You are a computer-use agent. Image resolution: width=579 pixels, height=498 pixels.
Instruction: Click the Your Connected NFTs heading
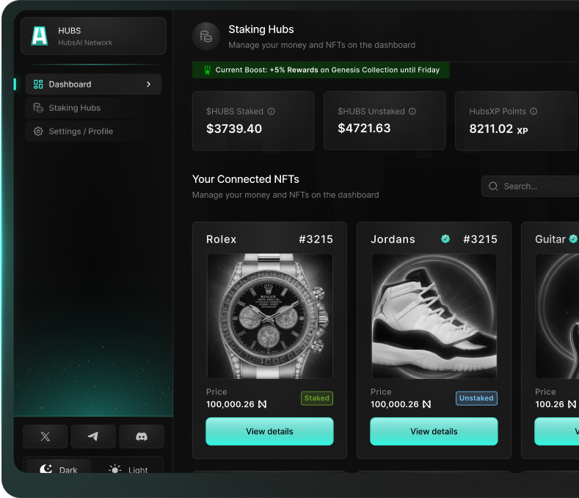click(246, 179)
